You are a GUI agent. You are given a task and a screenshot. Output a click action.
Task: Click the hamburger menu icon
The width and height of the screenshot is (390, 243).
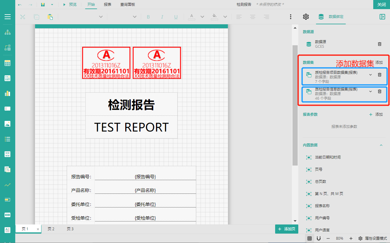click(8, 17)
